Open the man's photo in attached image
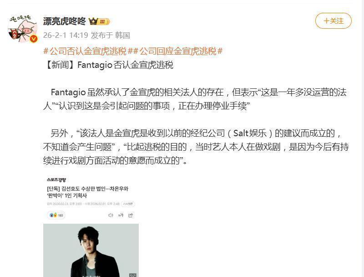This screenshot has width=364, height=277. point(91,250)
